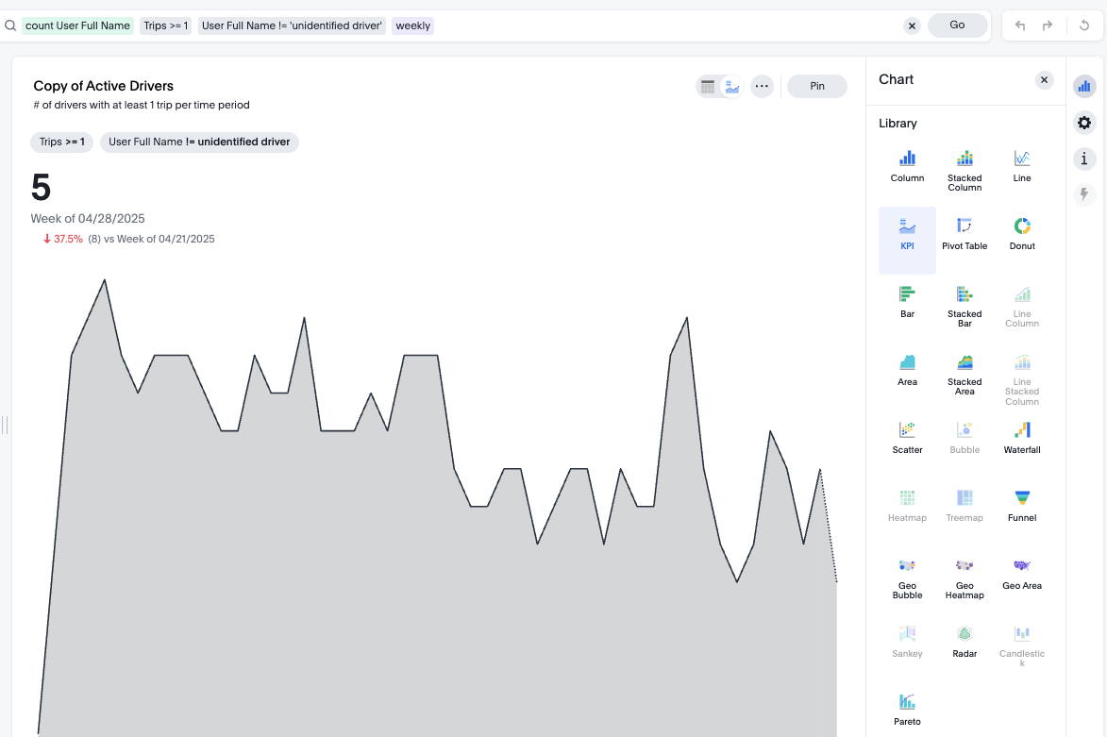1107x737 pixels.
Task: Open the chart settings gear panel
Action: (x=1084, y=123)
